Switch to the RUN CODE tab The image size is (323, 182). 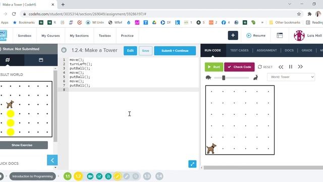[x=213, y=51]
